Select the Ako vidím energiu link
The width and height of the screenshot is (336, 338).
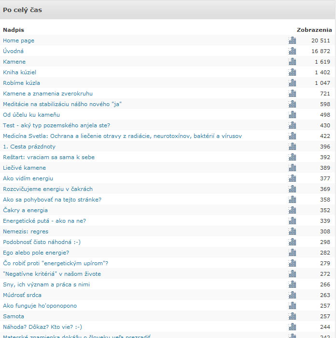coord(28,178)
